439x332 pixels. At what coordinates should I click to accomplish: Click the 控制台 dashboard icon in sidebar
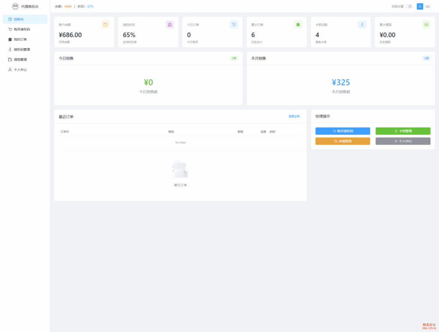[10, 19]
